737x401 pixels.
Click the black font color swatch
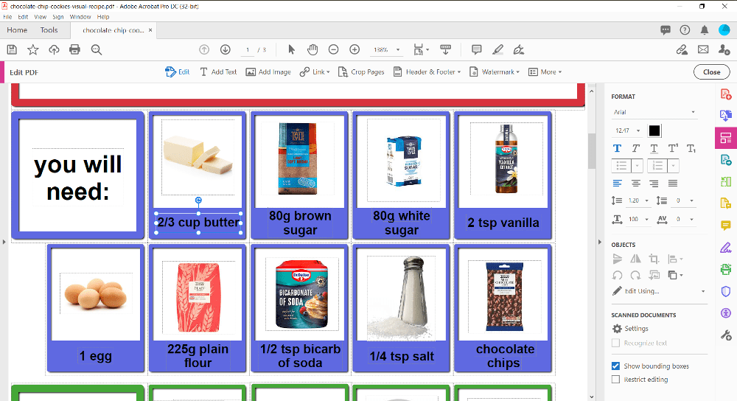point(654,130)
